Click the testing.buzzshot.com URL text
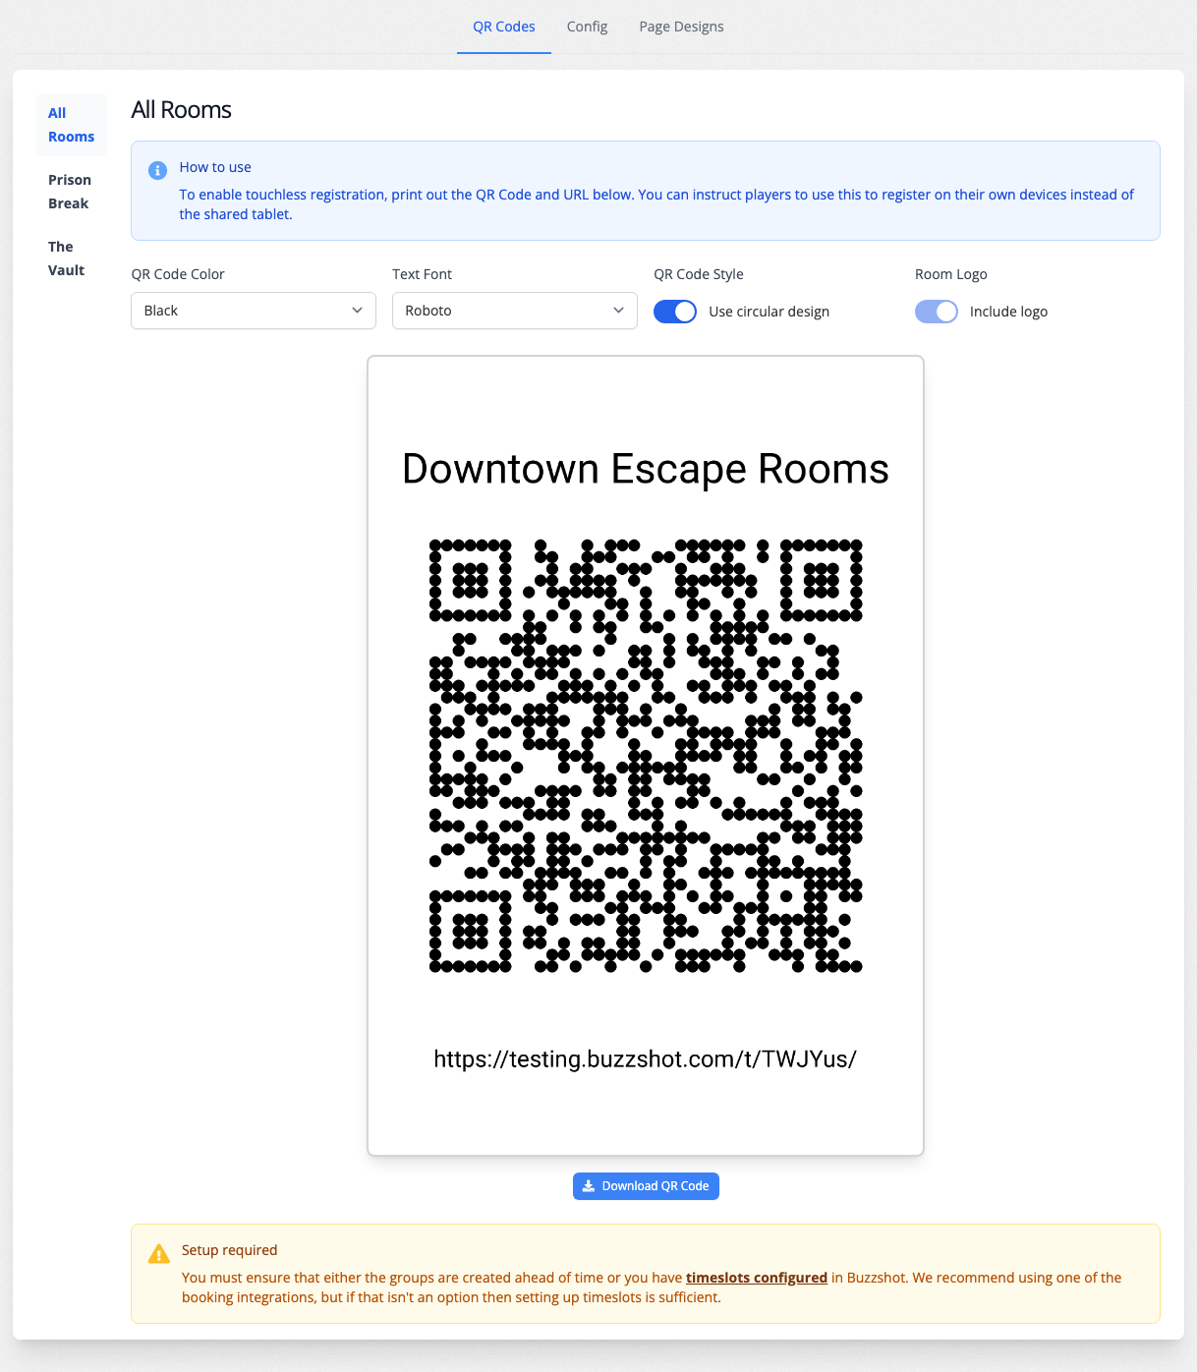 (x=646, y=1059)
